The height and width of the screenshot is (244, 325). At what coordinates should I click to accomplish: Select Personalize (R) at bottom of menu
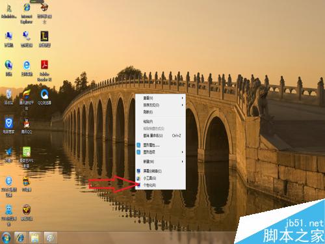coord(161,185)
